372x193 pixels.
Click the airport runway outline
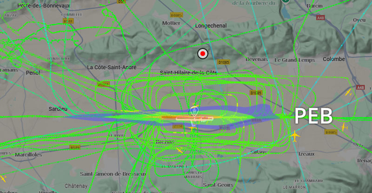pos(194,118)
